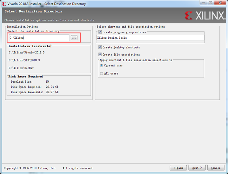
Task: Click the Disk Space Required value 22.74 GB
Action: (x=52, y=87)
